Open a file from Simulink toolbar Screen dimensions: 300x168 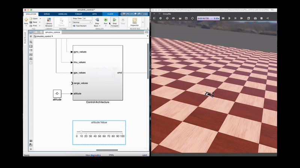coord(34,19)
